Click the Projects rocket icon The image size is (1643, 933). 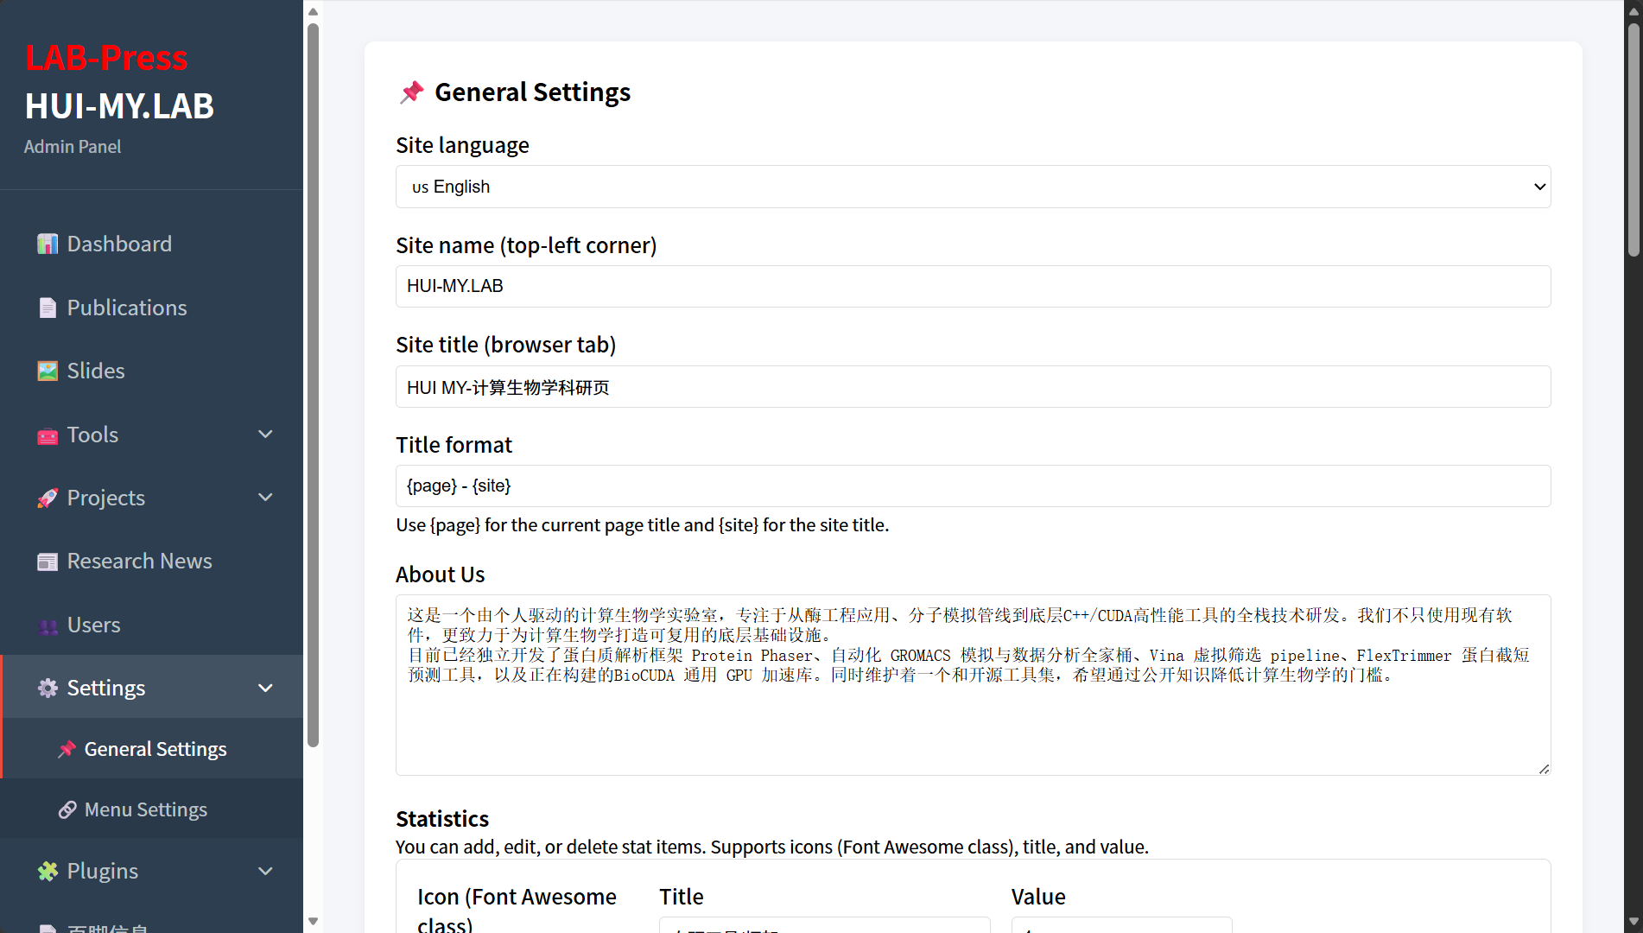48,498
